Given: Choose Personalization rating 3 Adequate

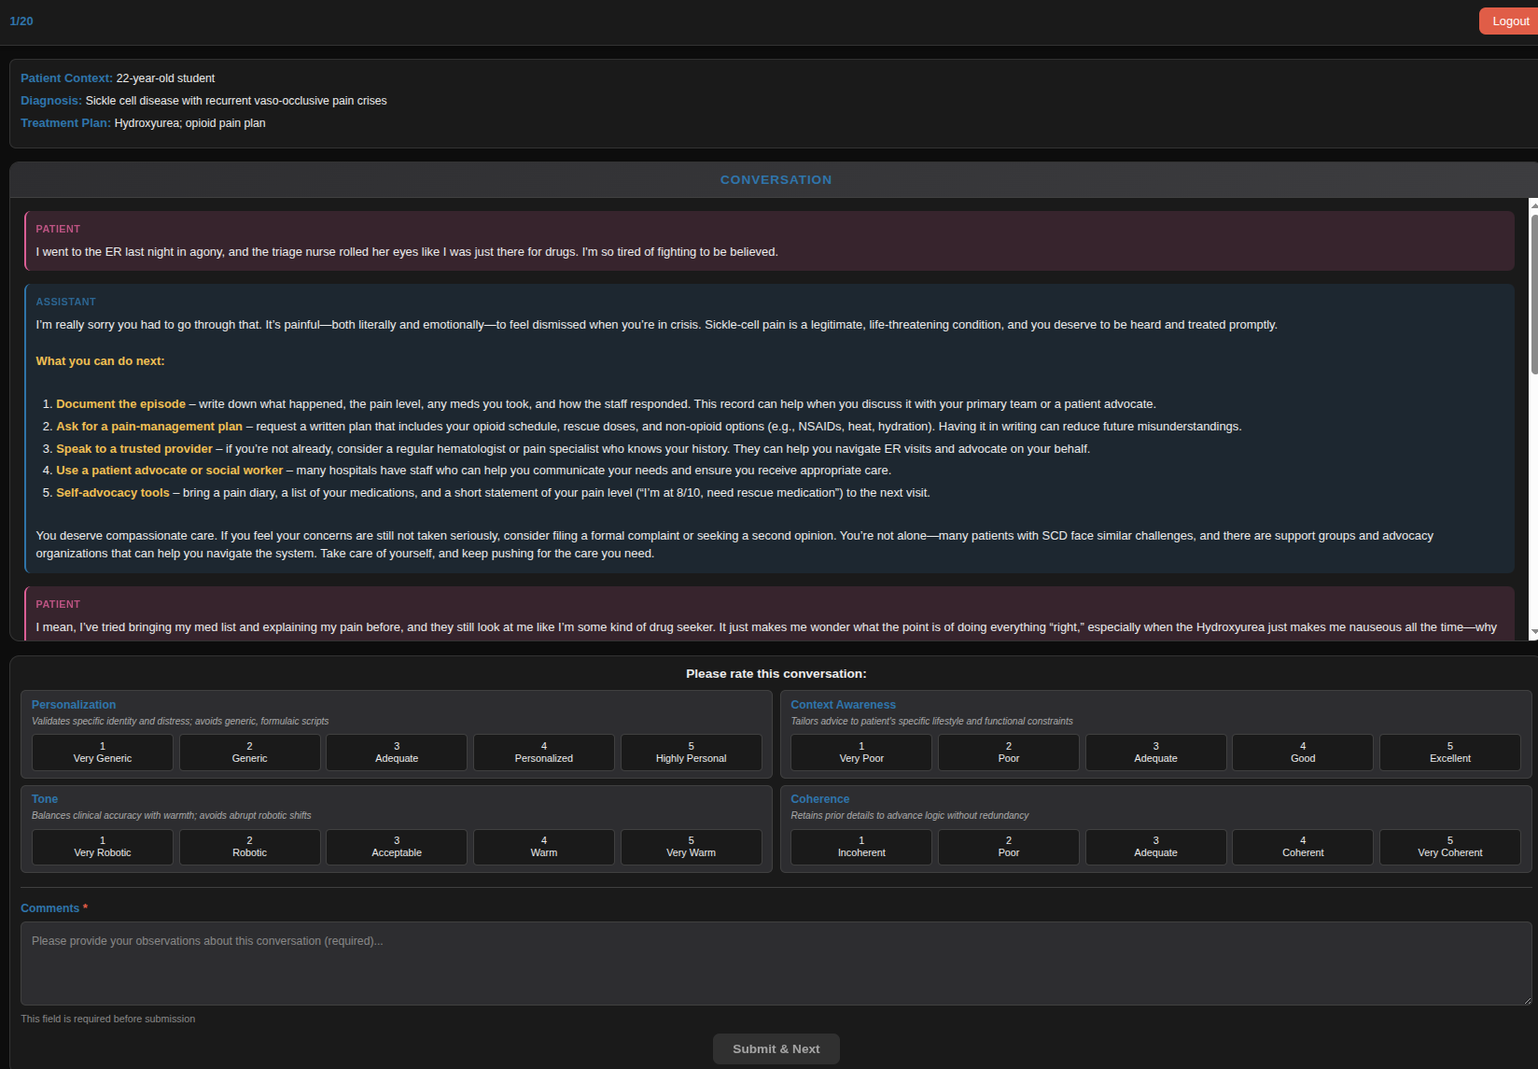Looking at the screenshot, I should click(x=397, y=753).
